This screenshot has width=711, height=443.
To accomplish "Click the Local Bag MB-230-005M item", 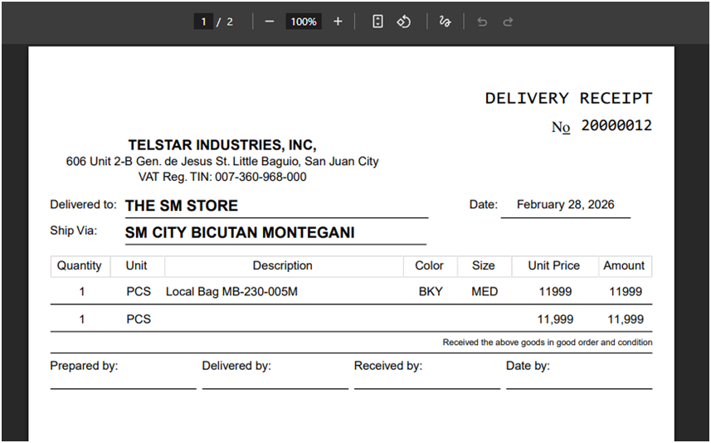I will (x=231, y=291).
